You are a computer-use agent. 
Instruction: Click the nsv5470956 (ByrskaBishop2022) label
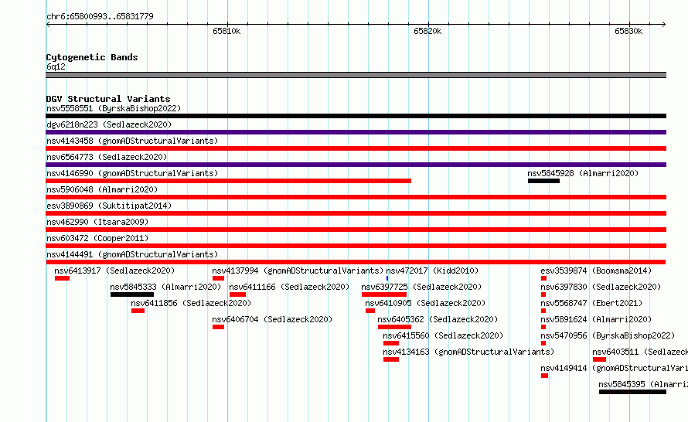tap(608, 335)
